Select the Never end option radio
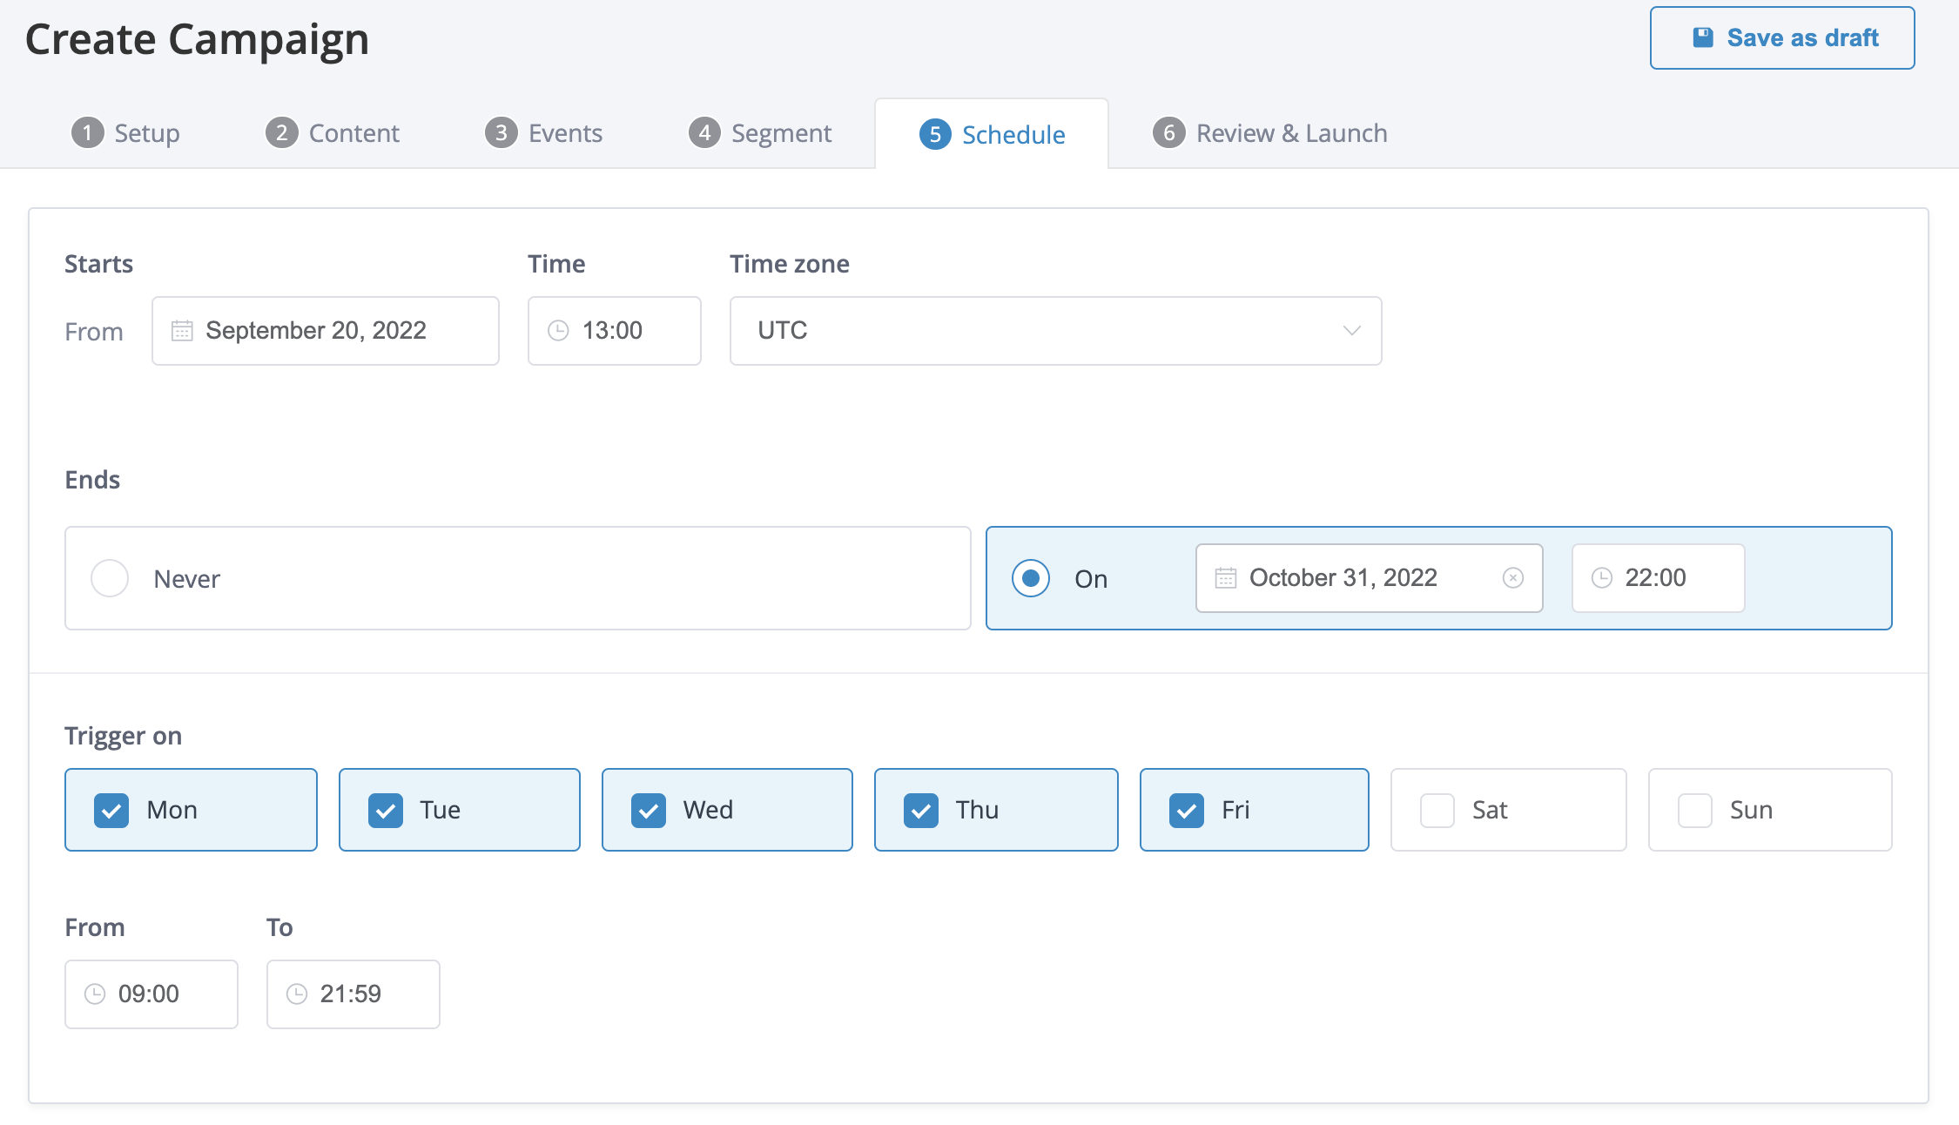The image size is (1959, 1125). 110,578
